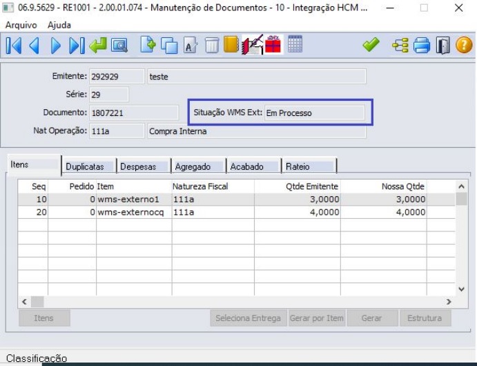Click the Gerar por Item button
This screenshot has width=477, height=366.
317,318
